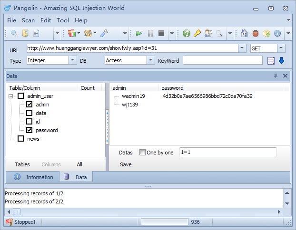Expand the menu bar options arrow

click(288, 20)
